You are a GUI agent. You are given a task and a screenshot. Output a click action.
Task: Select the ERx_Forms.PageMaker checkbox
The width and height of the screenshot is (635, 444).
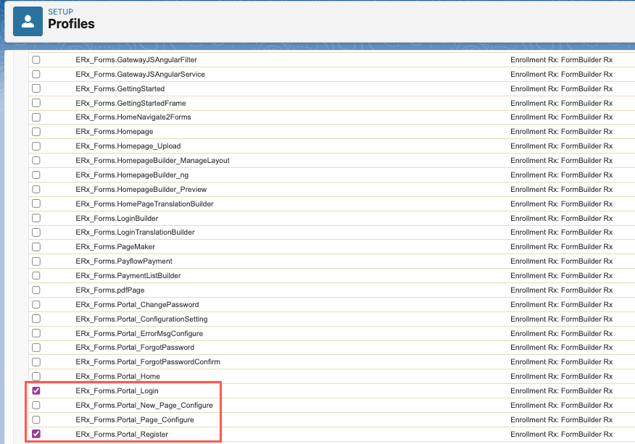[36, 247]
